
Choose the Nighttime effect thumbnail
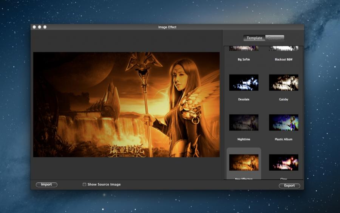244,123
